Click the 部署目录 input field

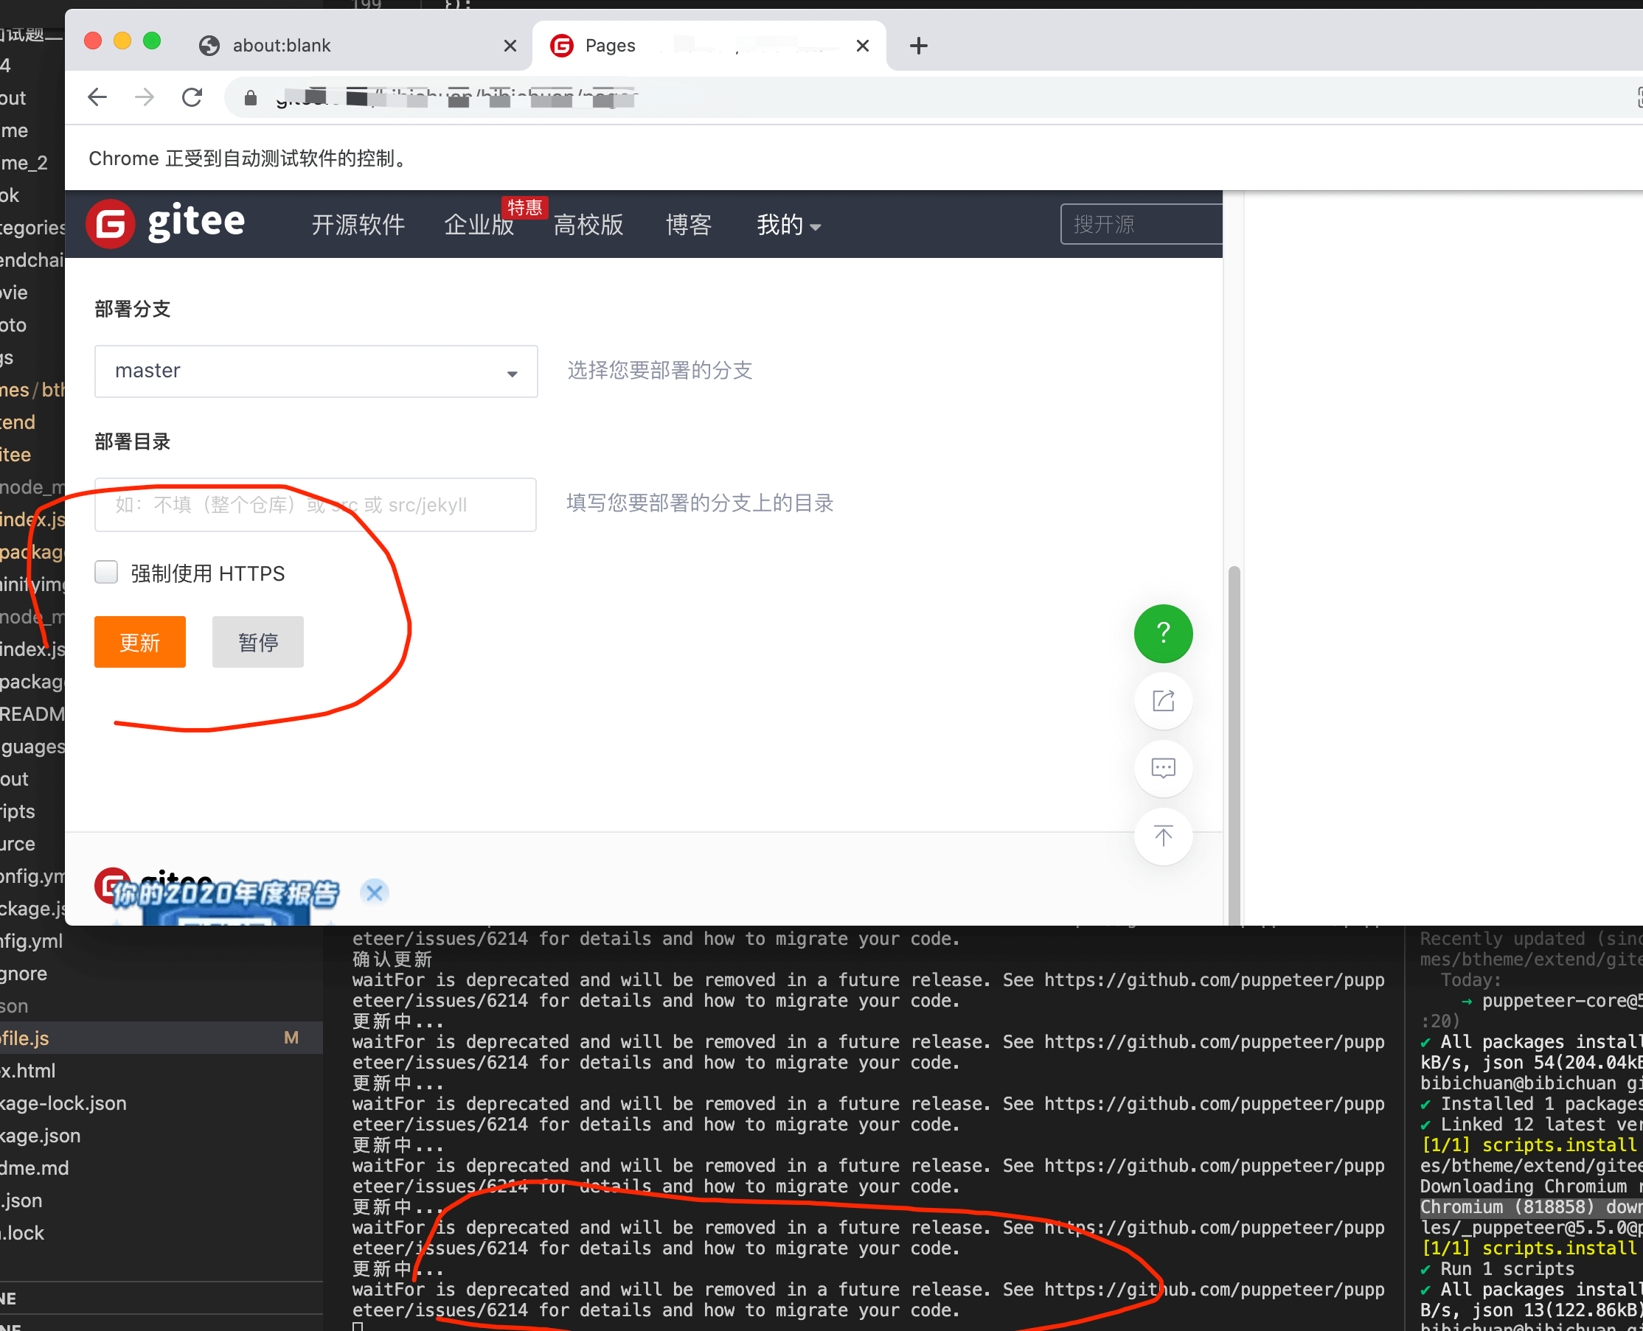coord(316,505)
